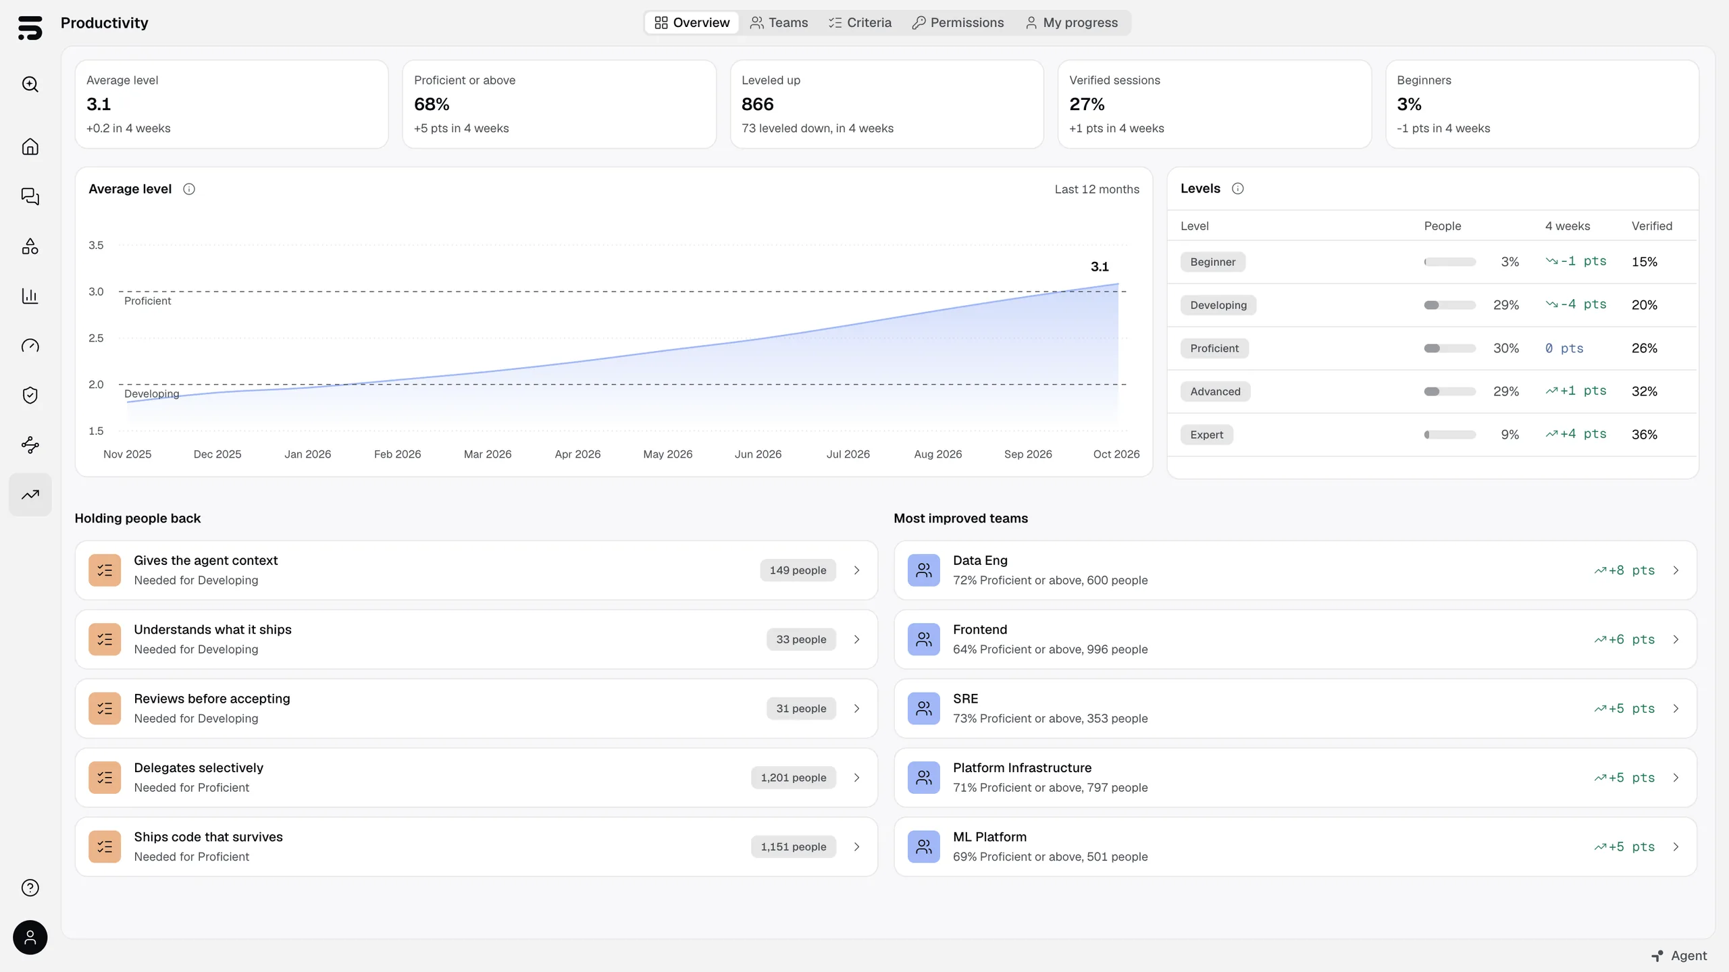Open the help question-mark icon
1729x972 pixels.
click(x=30, y=888)
